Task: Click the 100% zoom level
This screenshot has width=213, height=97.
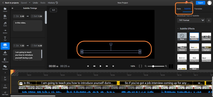Action: click(133, 66)
